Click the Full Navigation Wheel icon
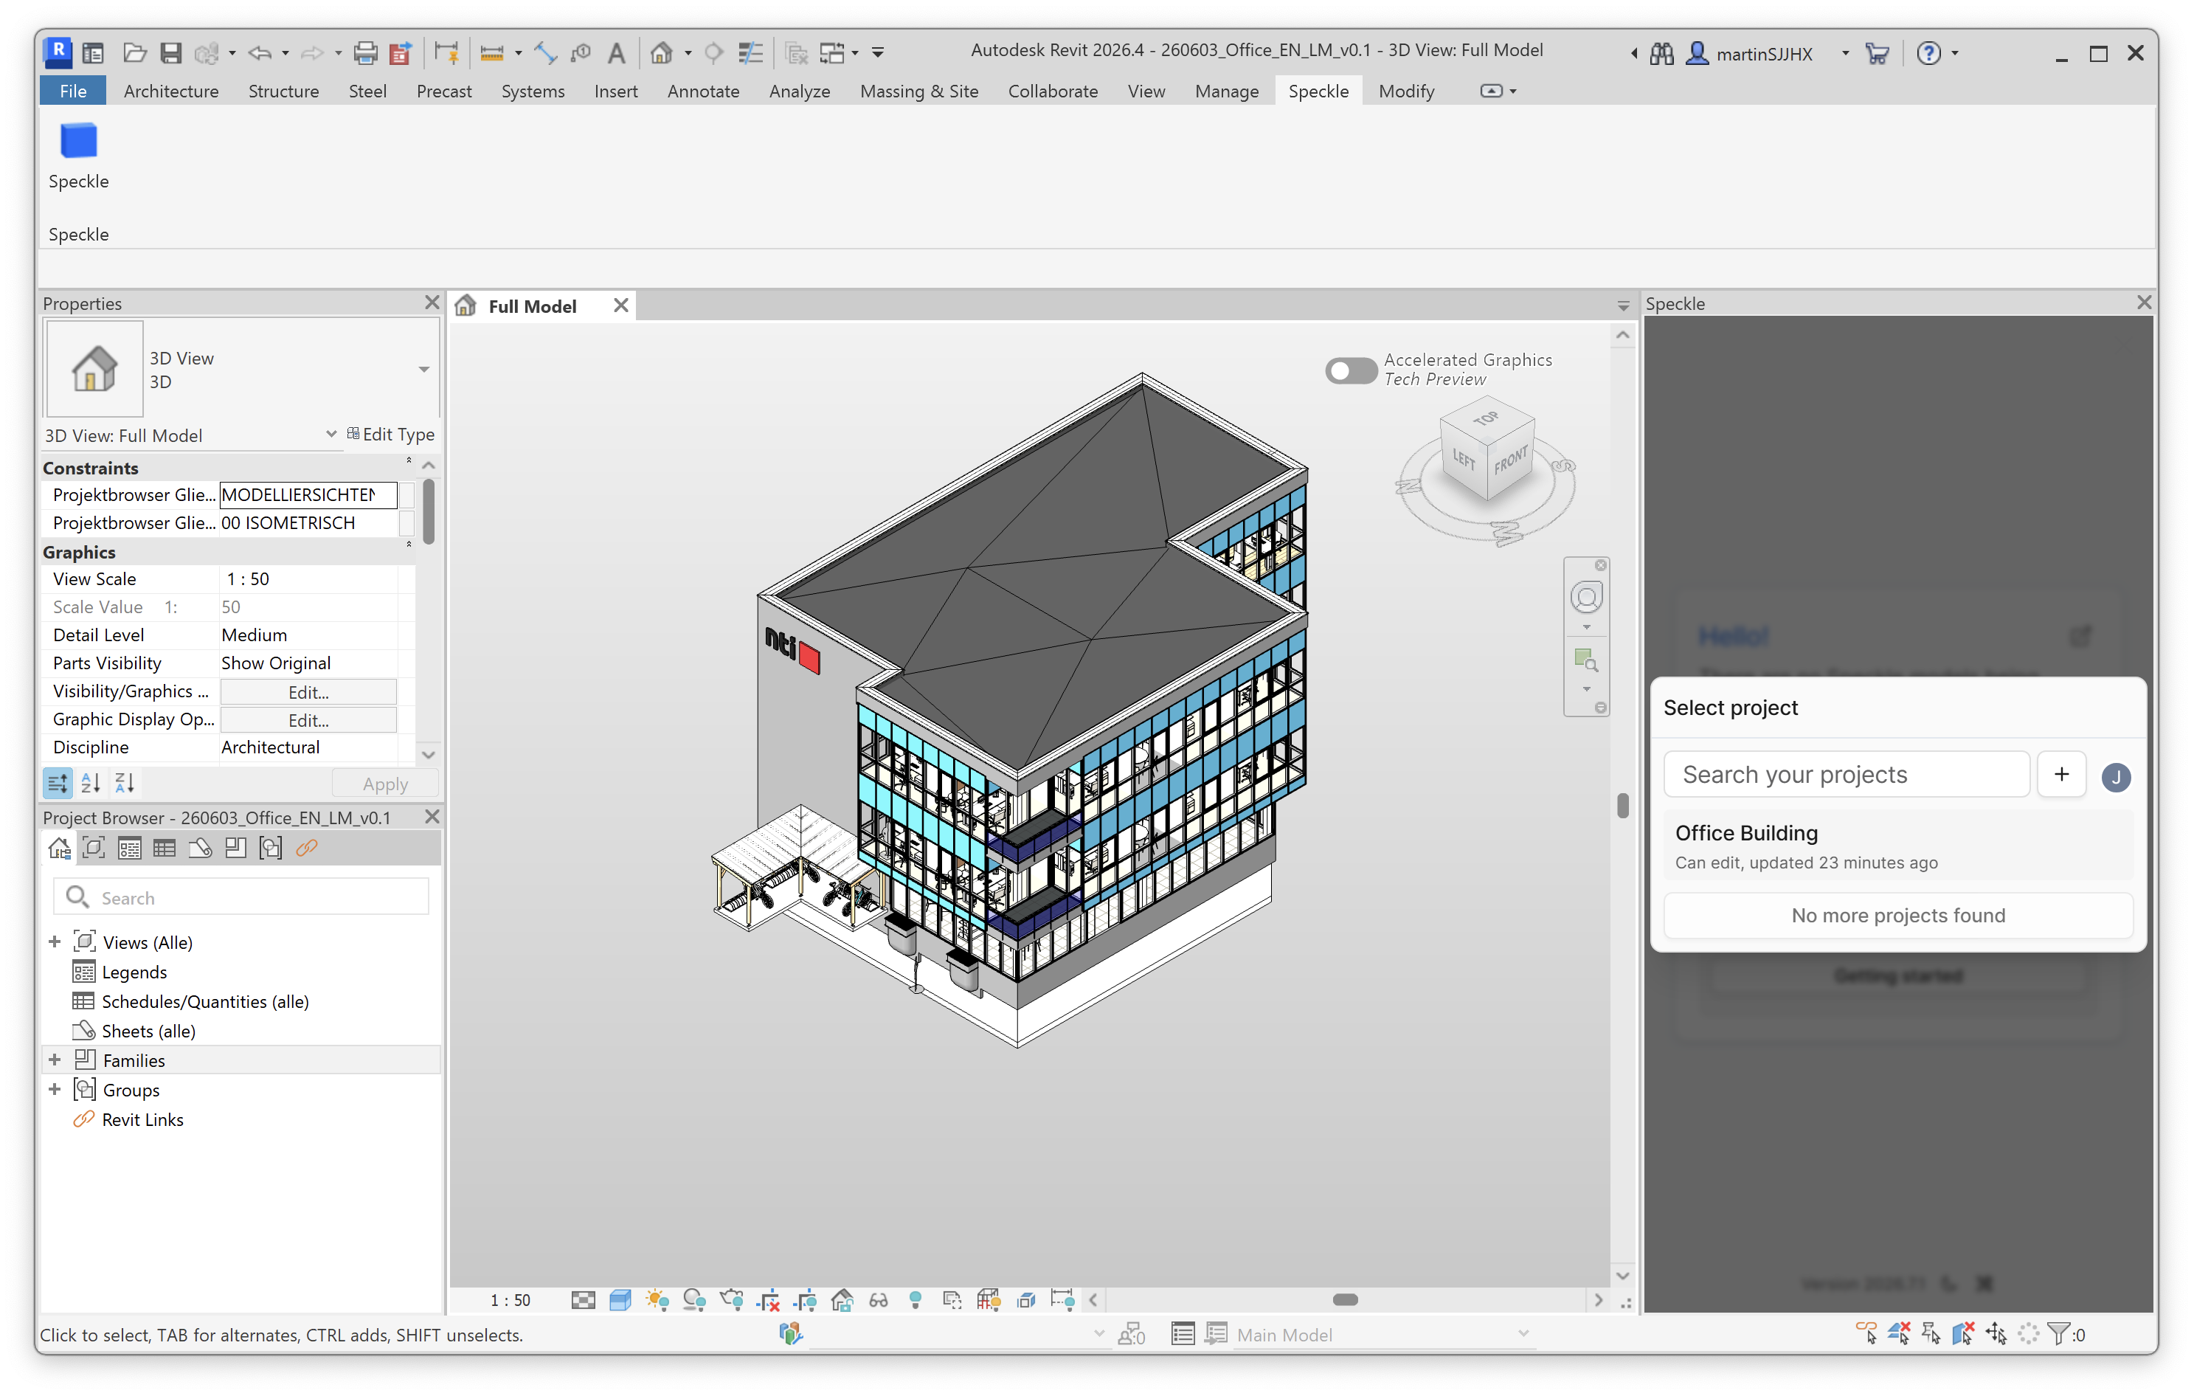The width and height of the screenshot is (2194, 1396). 1586,598
